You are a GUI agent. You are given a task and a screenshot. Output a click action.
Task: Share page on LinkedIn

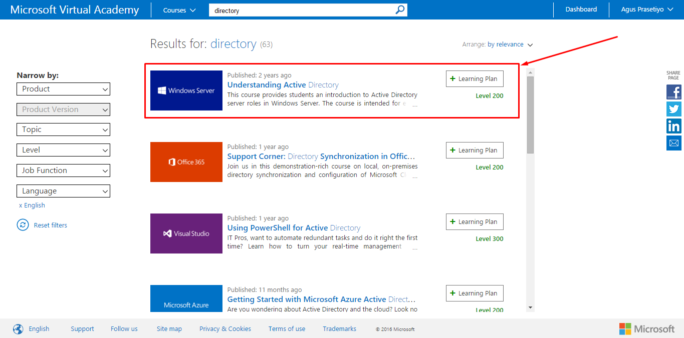[x=674, y=126]
